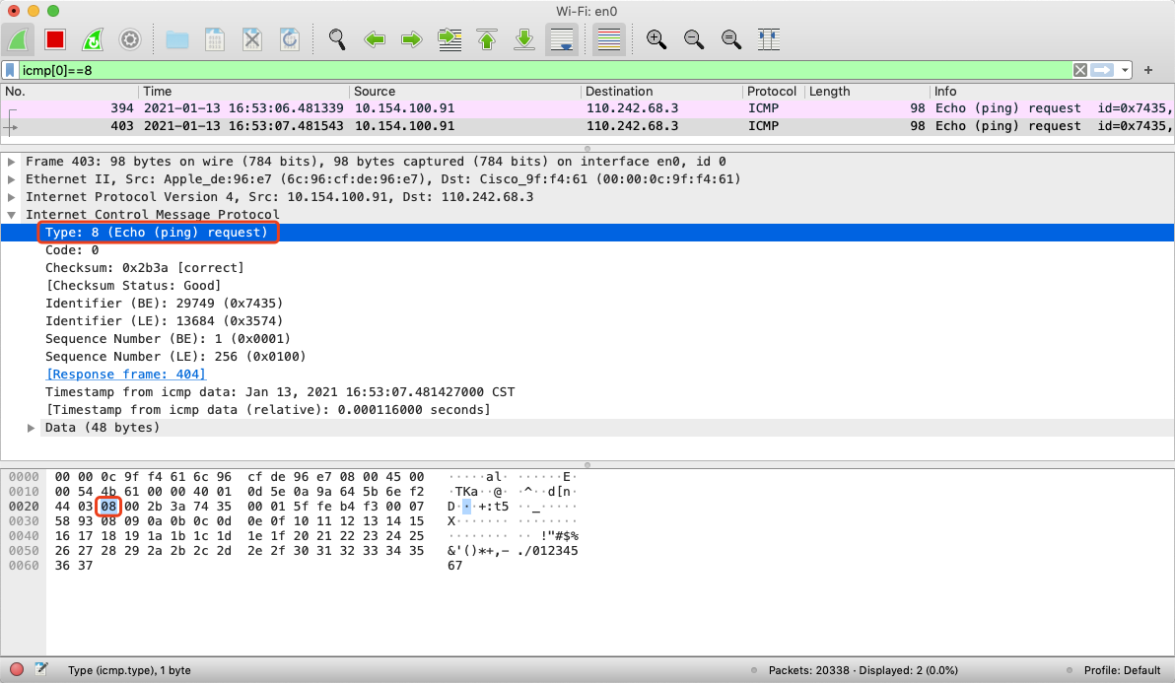Collapse Internet Control Message Protocol section
Viewport: 1175px width, 683px height.
11,215
